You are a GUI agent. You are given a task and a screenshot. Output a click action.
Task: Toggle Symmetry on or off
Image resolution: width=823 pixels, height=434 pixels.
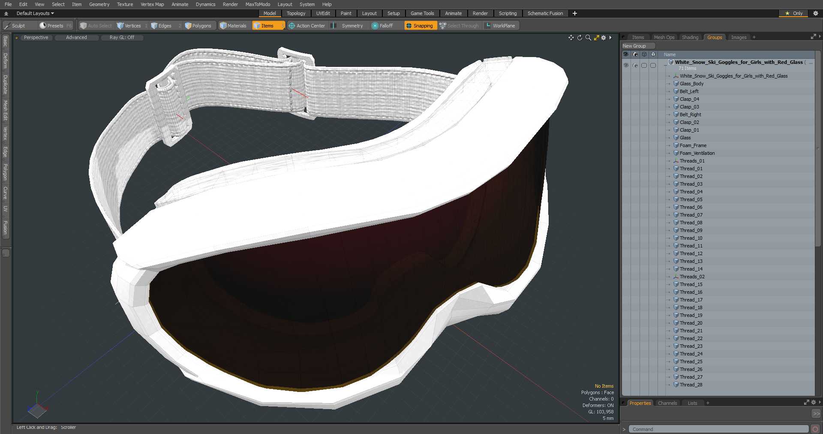(348, 26)
